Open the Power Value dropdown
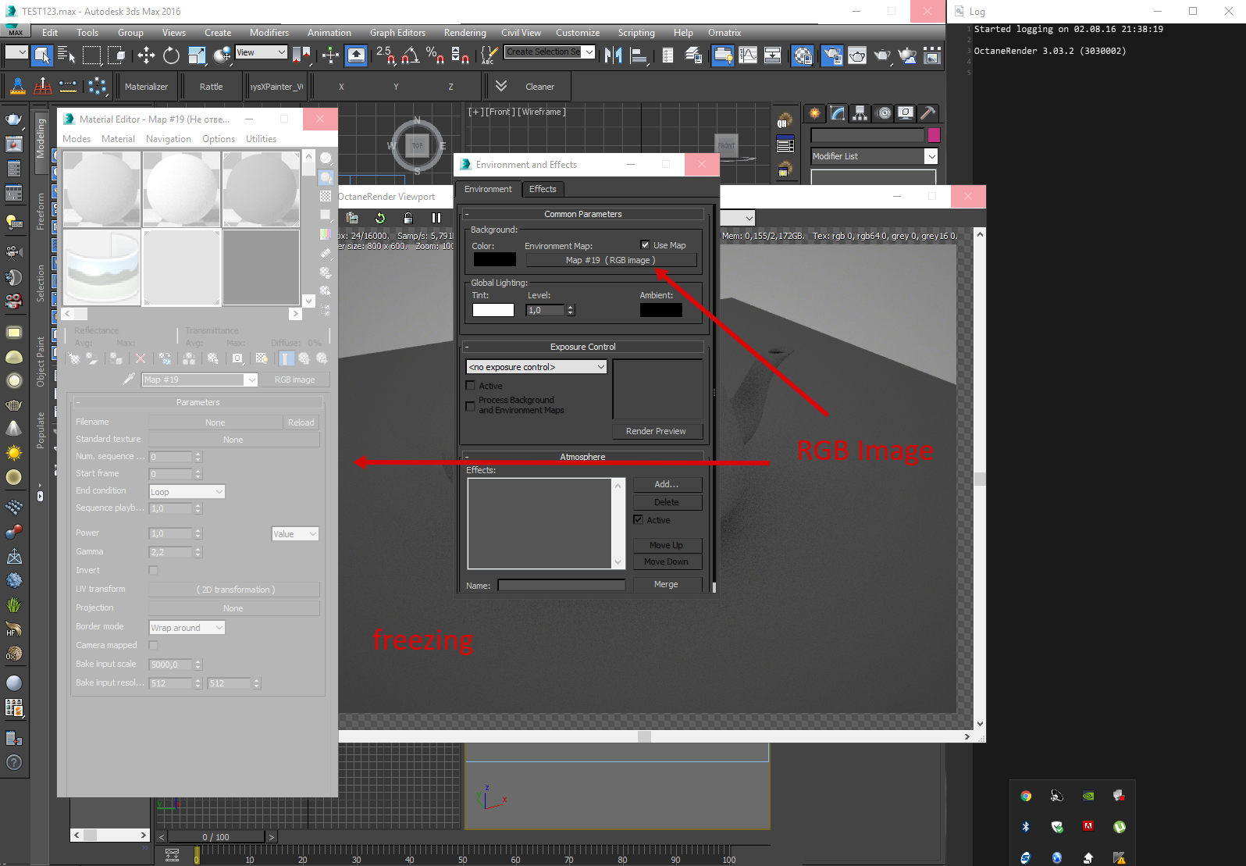Screen dimensions: 1246x866 pos(295,534)
